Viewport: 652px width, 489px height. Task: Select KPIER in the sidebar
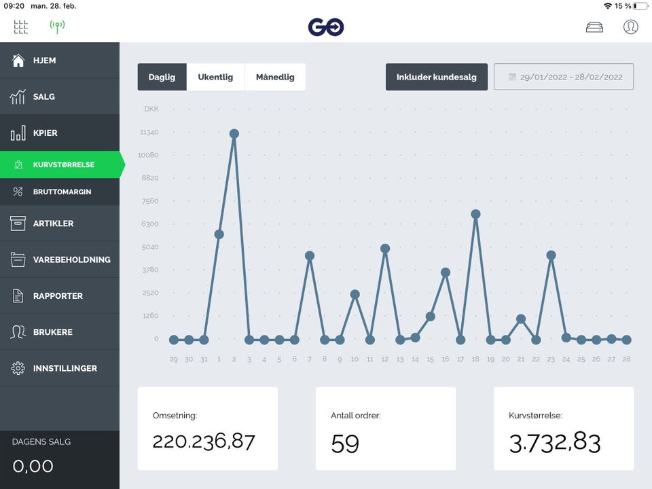coord(60,132)
